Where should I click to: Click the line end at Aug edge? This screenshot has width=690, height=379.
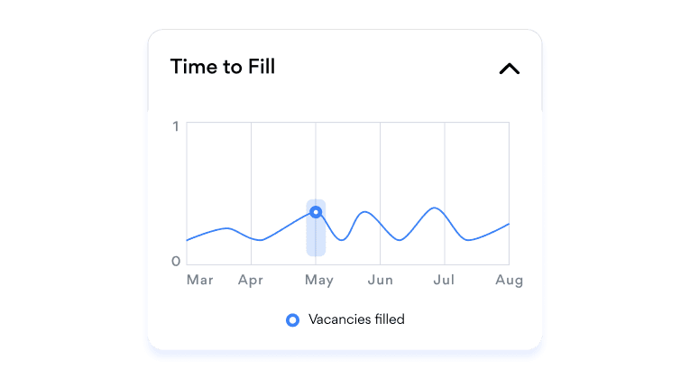point(508,224)
